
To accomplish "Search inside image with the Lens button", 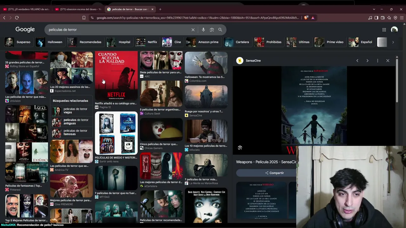I will click(240, 148).
